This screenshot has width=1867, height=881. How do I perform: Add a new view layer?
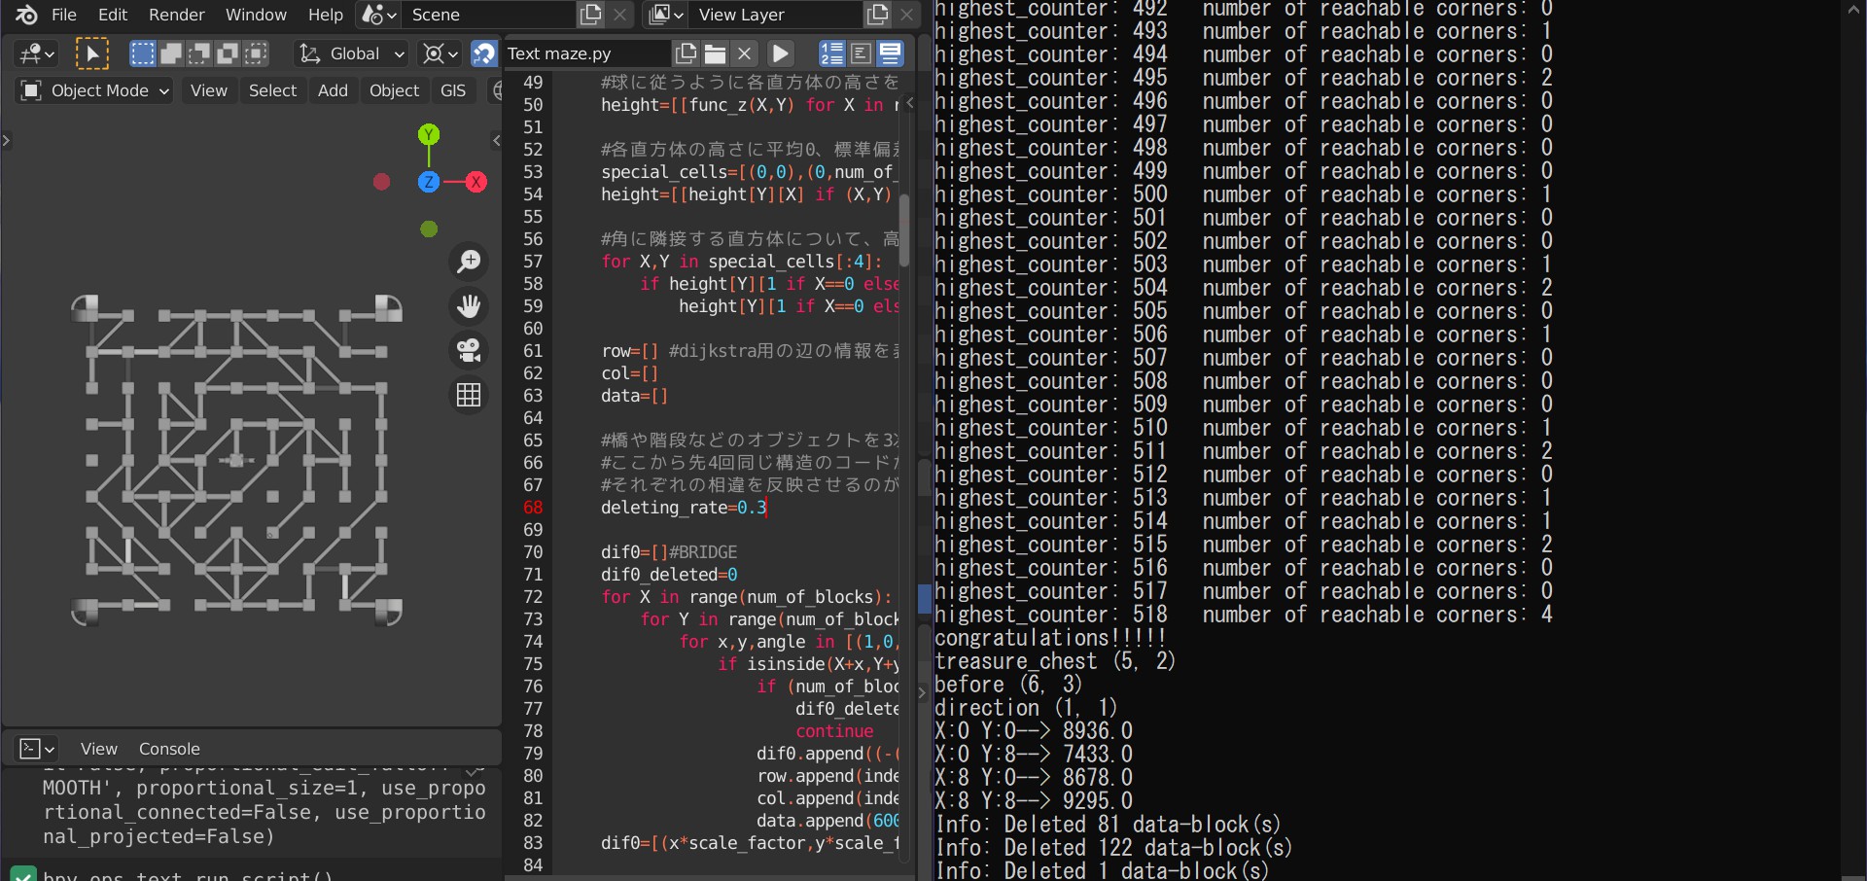click(878, 15)
